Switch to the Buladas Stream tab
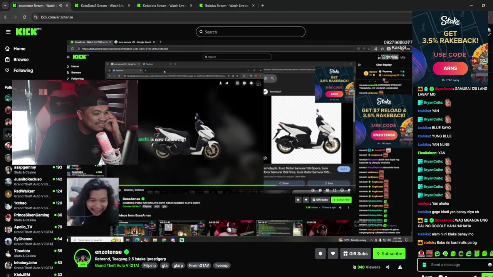 [226, 5]
